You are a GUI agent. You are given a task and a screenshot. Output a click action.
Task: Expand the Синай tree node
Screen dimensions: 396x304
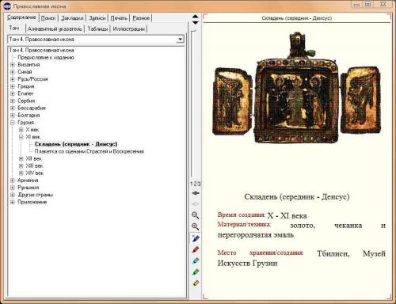click(x=13, y=72)
